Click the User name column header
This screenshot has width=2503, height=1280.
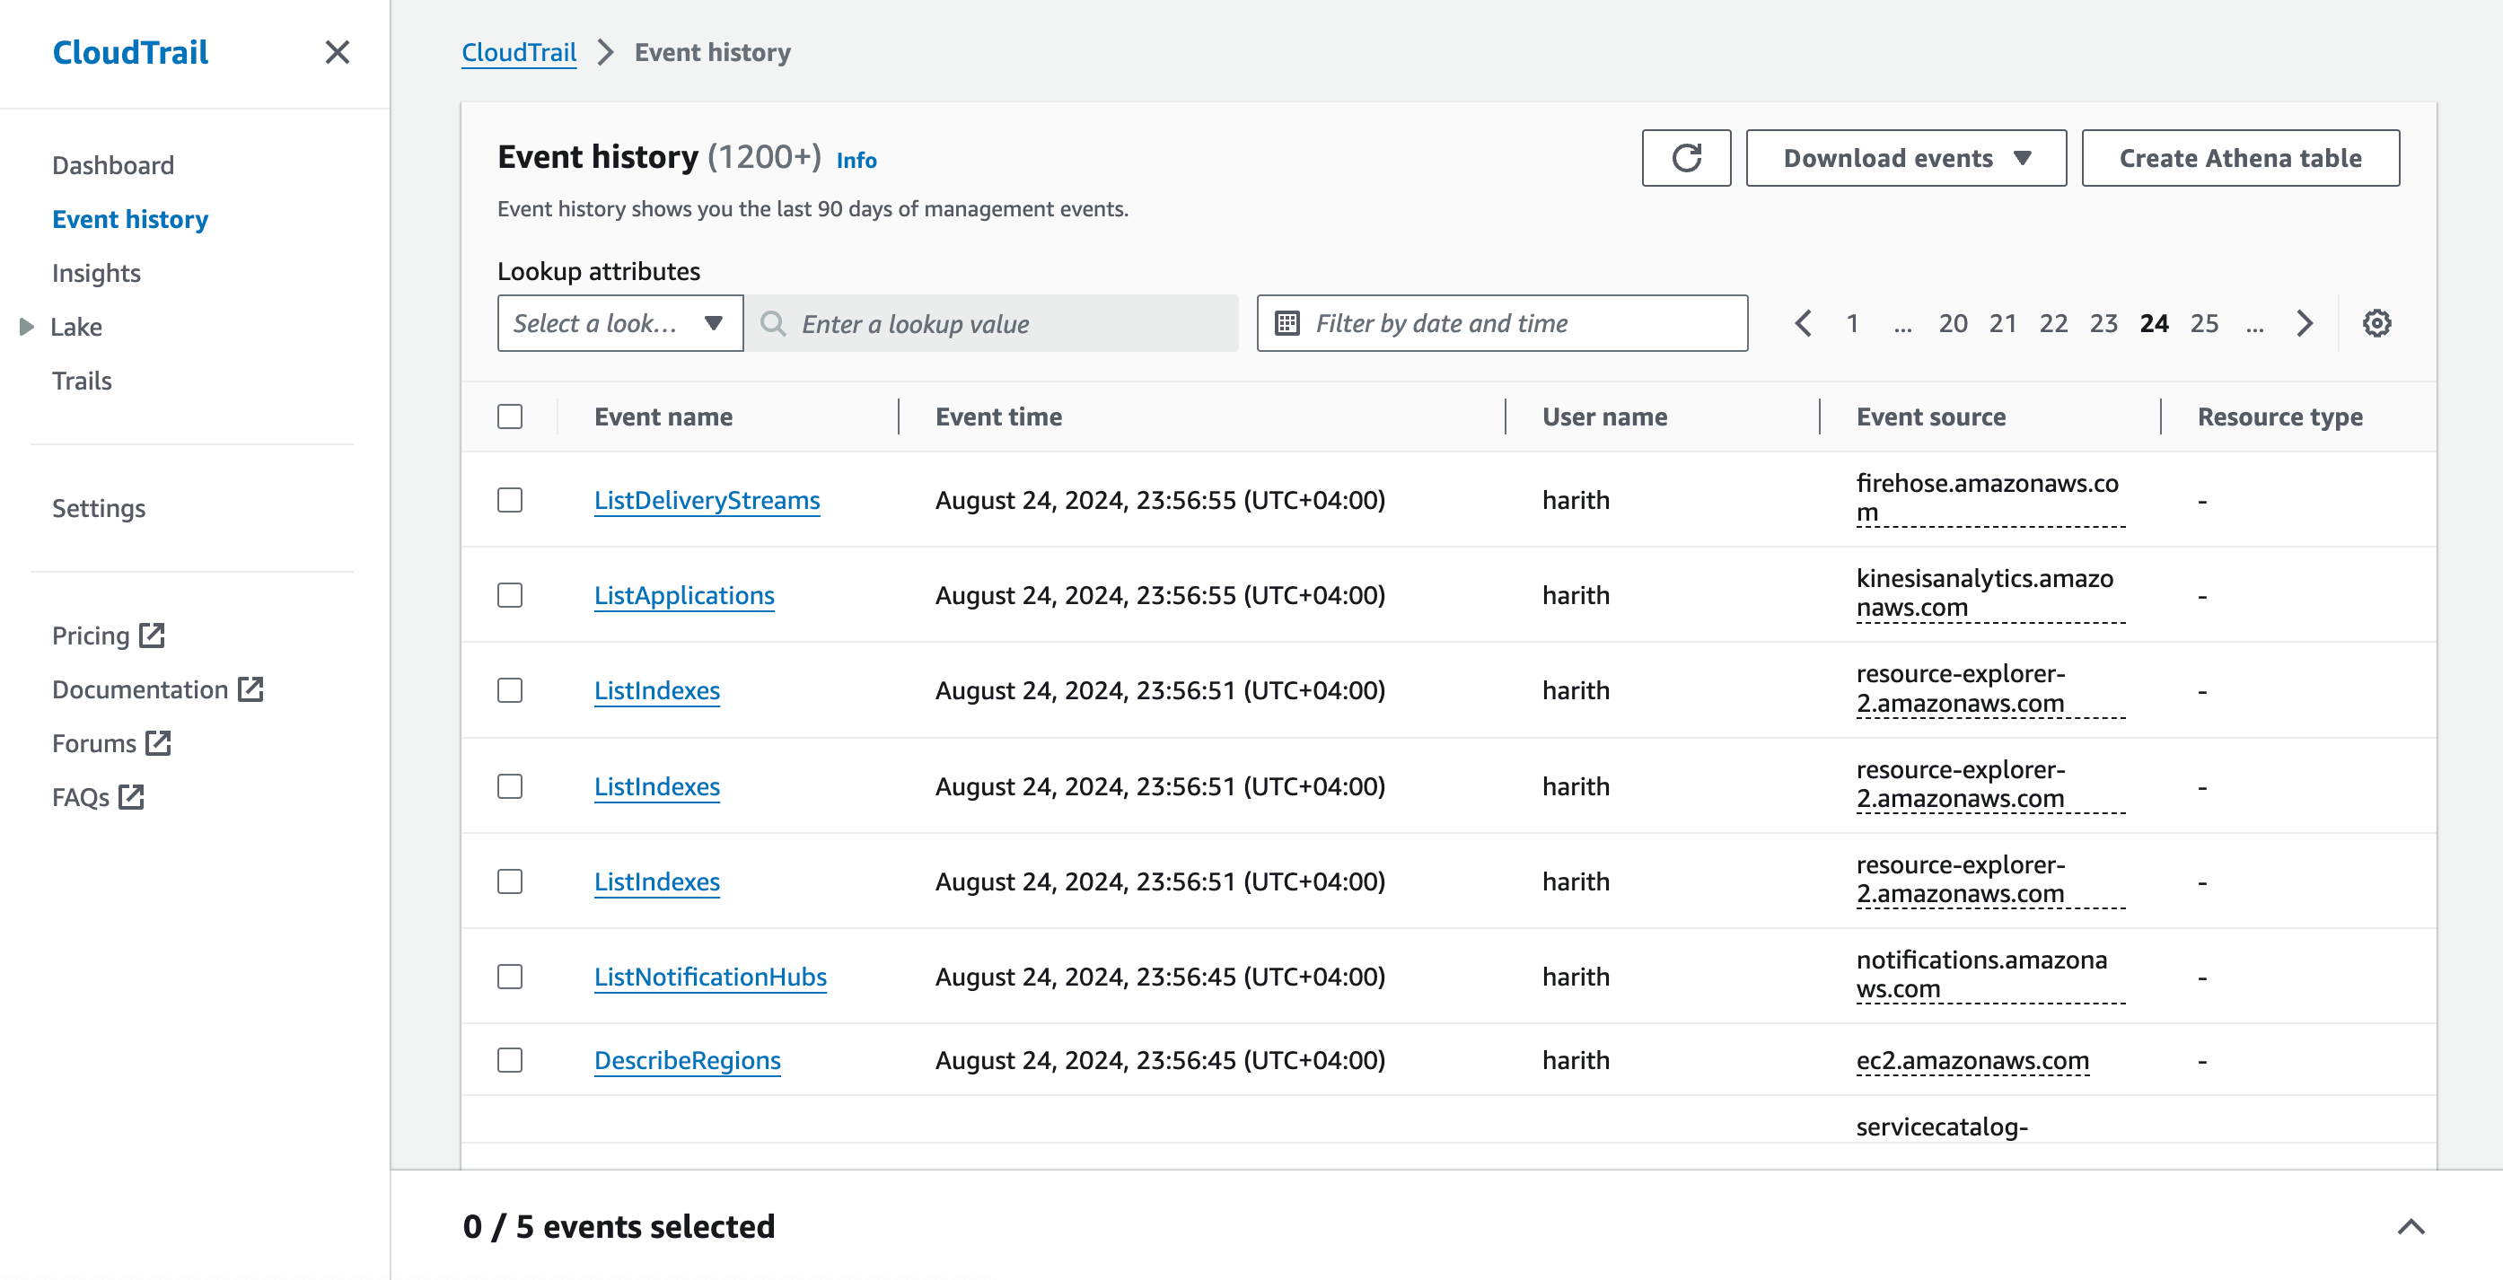[x=1604, y=416]
